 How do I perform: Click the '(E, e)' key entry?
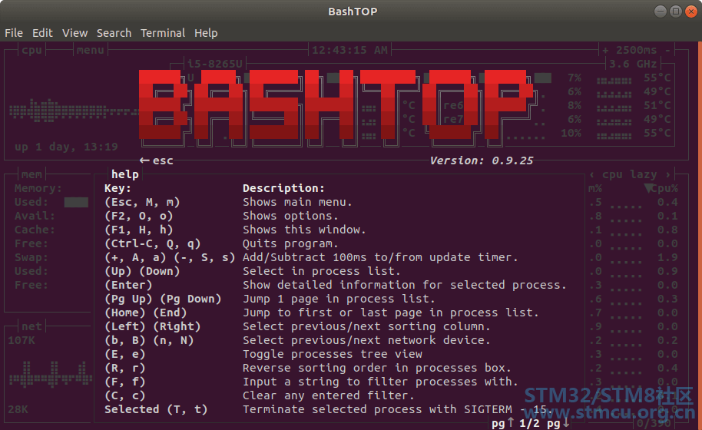coord(125,355)
